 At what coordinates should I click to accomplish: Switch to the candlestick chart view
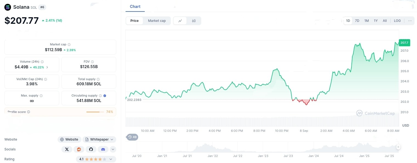click(194, 21)
